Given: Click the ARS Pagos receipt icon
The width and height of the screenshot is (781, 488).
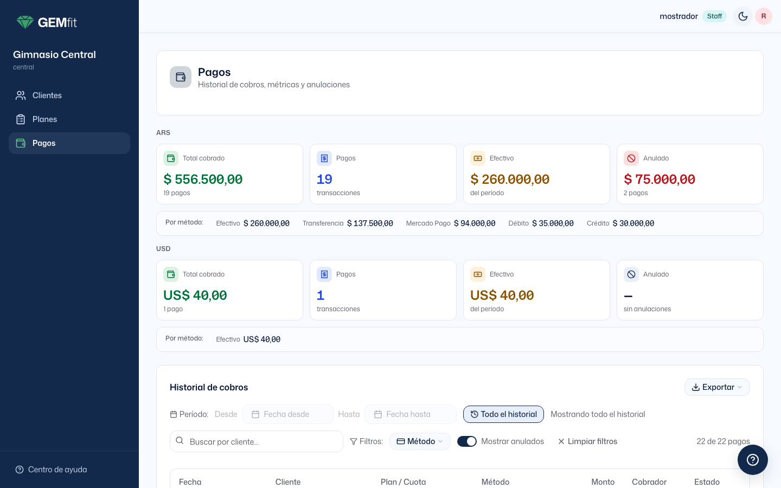Looking at the screenshot, I should 324,158.
